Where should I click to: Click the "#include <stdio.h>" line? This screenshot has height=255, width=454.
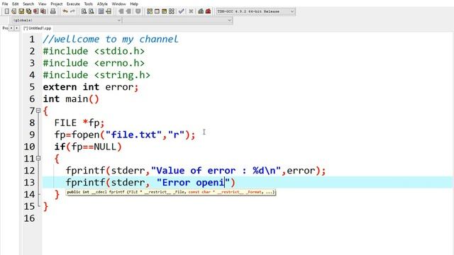94,51
